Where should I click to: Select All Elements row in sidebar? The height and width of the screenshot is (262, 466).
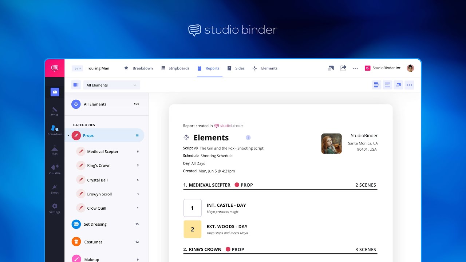point(106,104)
